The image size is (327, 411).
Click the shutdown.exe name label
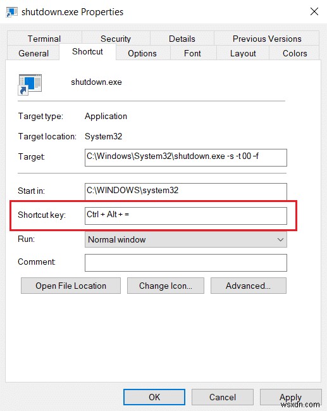(96, 82)
